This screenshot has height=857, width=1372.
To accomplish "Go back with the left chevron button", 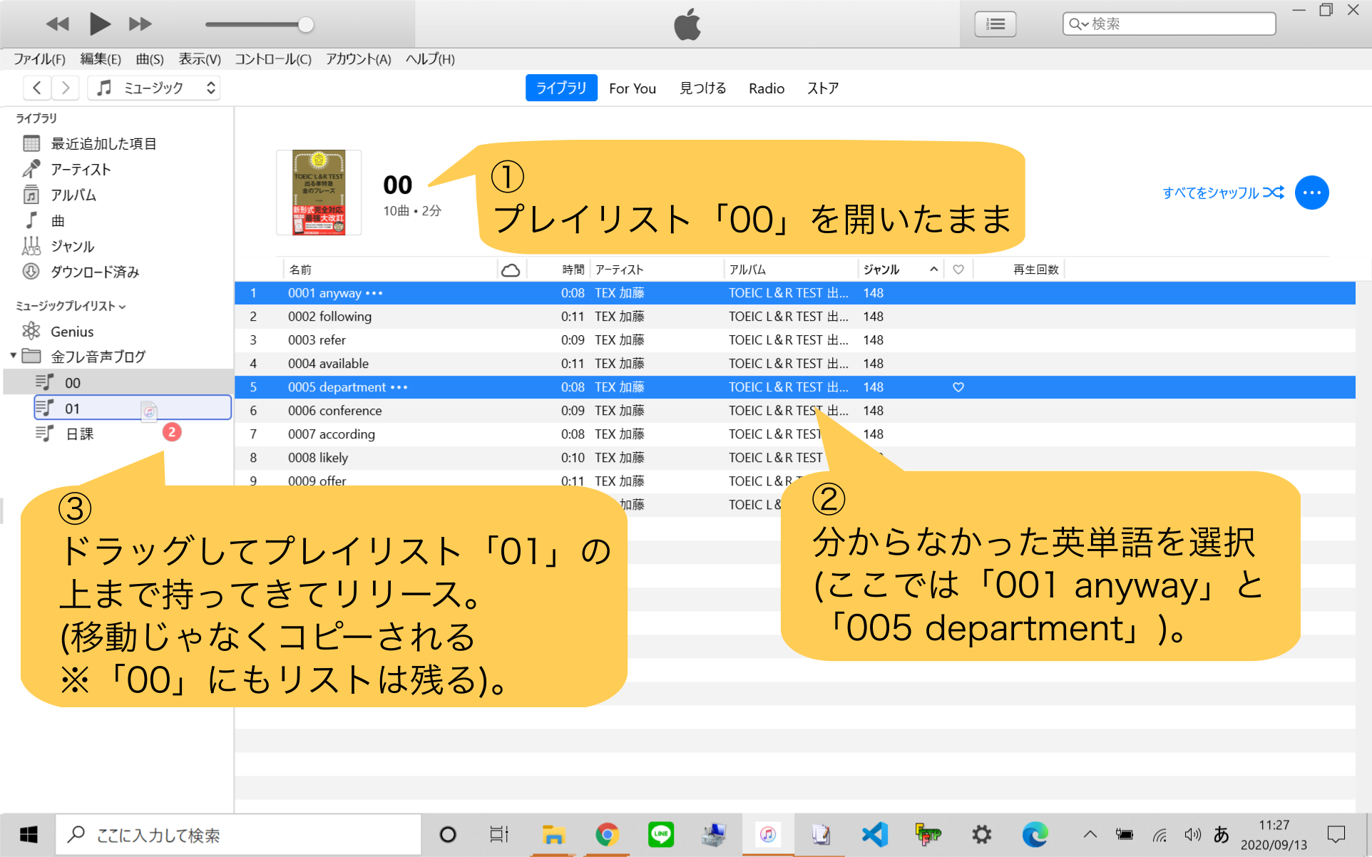I will coord(37,88).
